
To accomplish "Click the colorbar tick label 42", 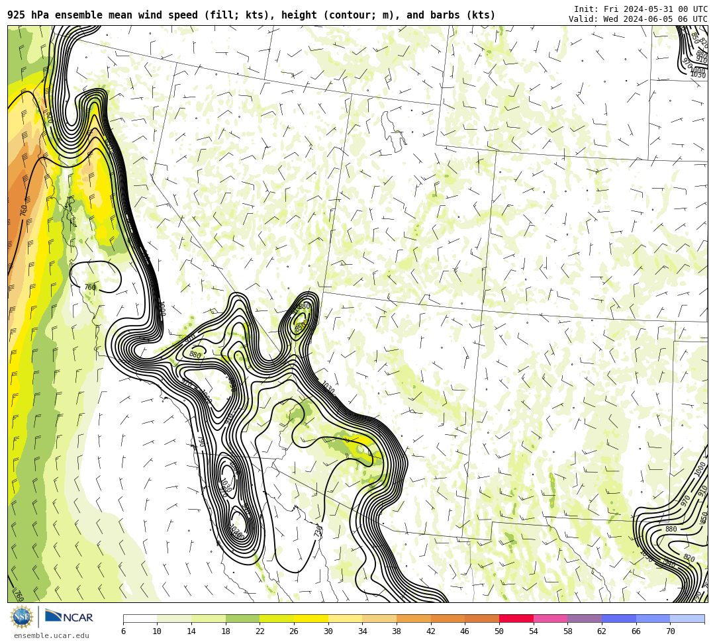I will pyautogui.click(x=431, y=631).
